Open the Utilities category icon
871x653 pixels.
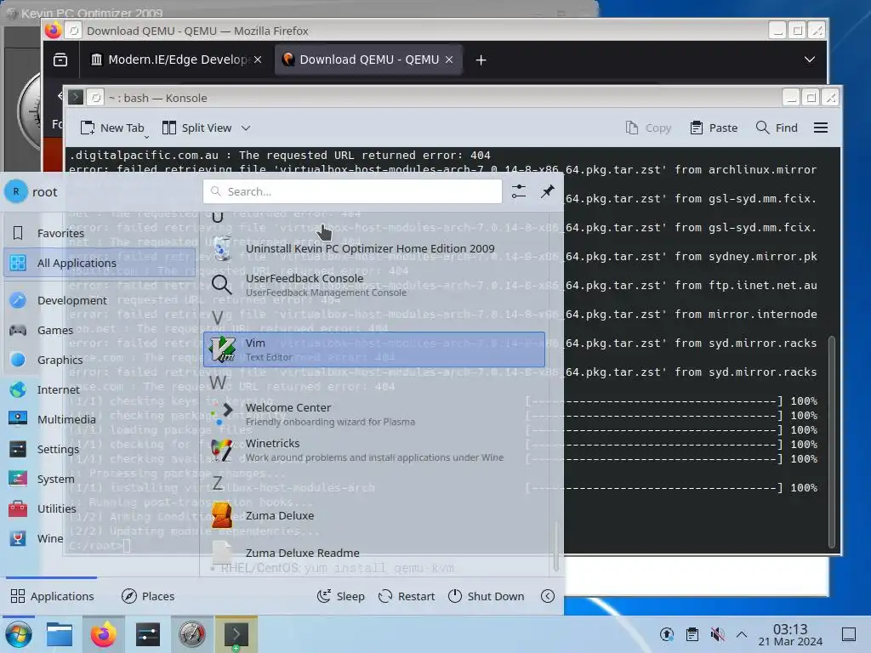tap(18, 508)
